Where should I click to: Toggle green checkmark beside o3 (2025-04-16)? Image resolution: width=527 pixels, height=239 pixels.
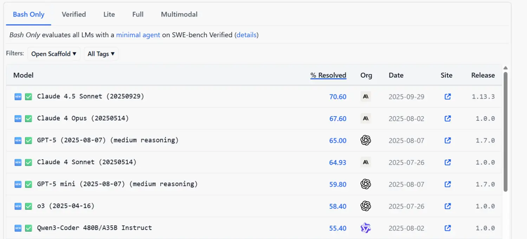pyautogui.click(x=28, y=206)
